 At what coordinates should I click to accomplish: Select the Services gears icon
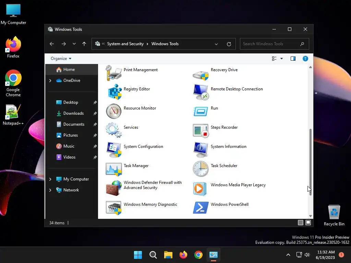pyautogui.click(x=113, y=130)
